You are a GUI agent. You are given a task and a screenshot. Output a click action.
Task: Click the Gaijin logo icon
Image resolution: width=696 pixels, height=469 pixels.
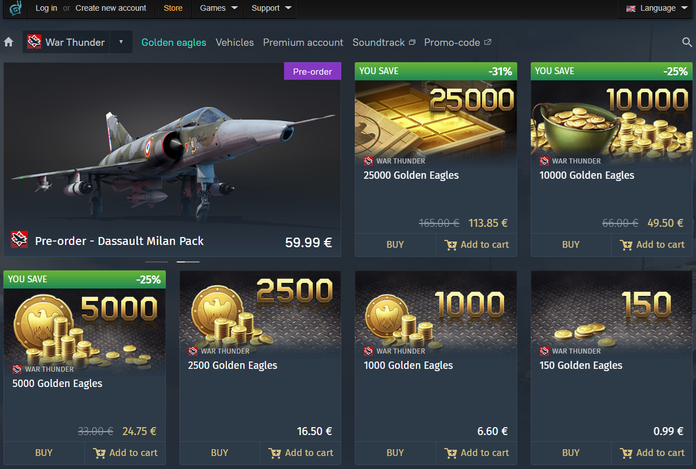(x=15, y=8)
